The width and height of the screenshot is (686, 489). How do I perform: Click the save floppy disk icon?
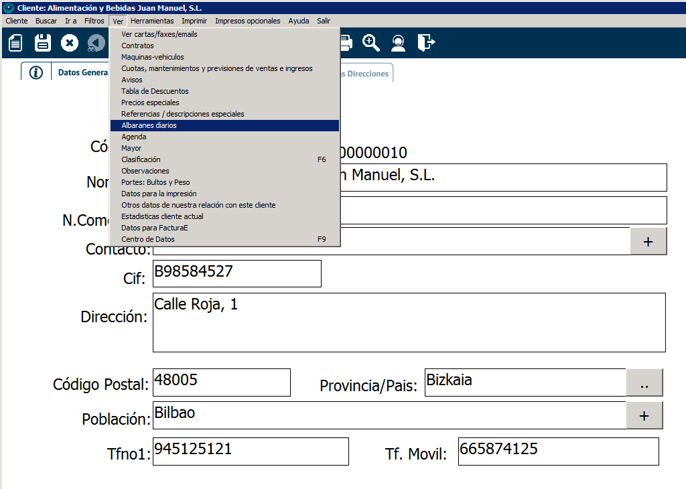(43, 44)
